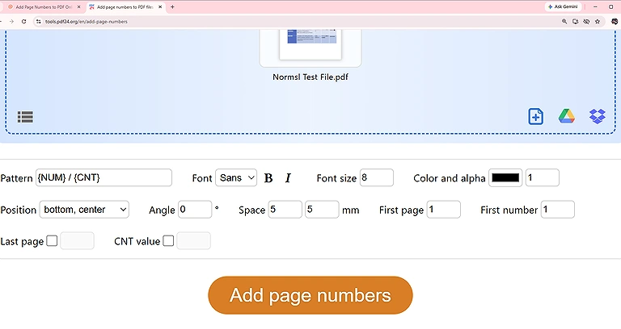Viewport: 621px width, 329px height.
Task: Click the add file icon
Action: pos(535,116)
